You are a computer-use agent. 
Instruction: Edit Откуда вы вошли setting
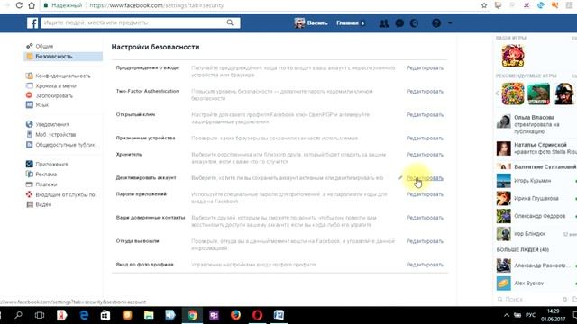click(425, 241)
